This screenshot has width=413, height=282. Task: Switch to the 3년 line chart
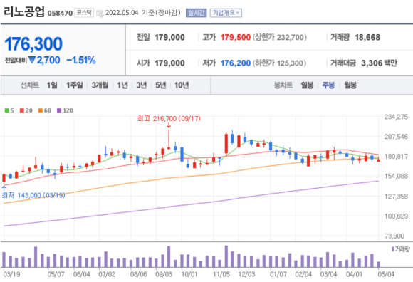142,85
